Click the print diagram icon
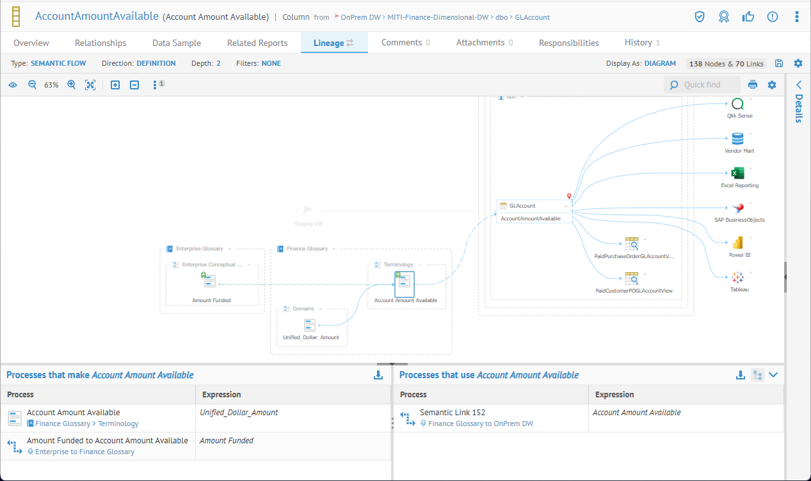Image resolution: width=811 pixels, height=481 pixels. (x=753, y=85)
